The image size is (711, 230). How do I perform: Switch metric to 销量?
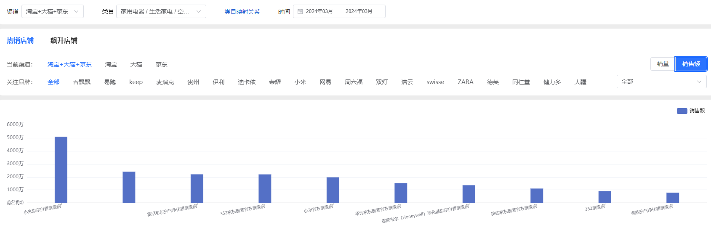point(663,64)
